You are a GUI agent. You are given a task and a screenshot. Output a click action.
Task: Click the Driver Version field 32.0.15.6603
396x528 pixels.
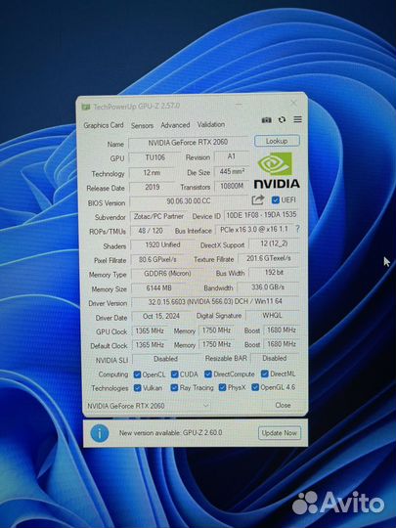(x=215, y=302)
